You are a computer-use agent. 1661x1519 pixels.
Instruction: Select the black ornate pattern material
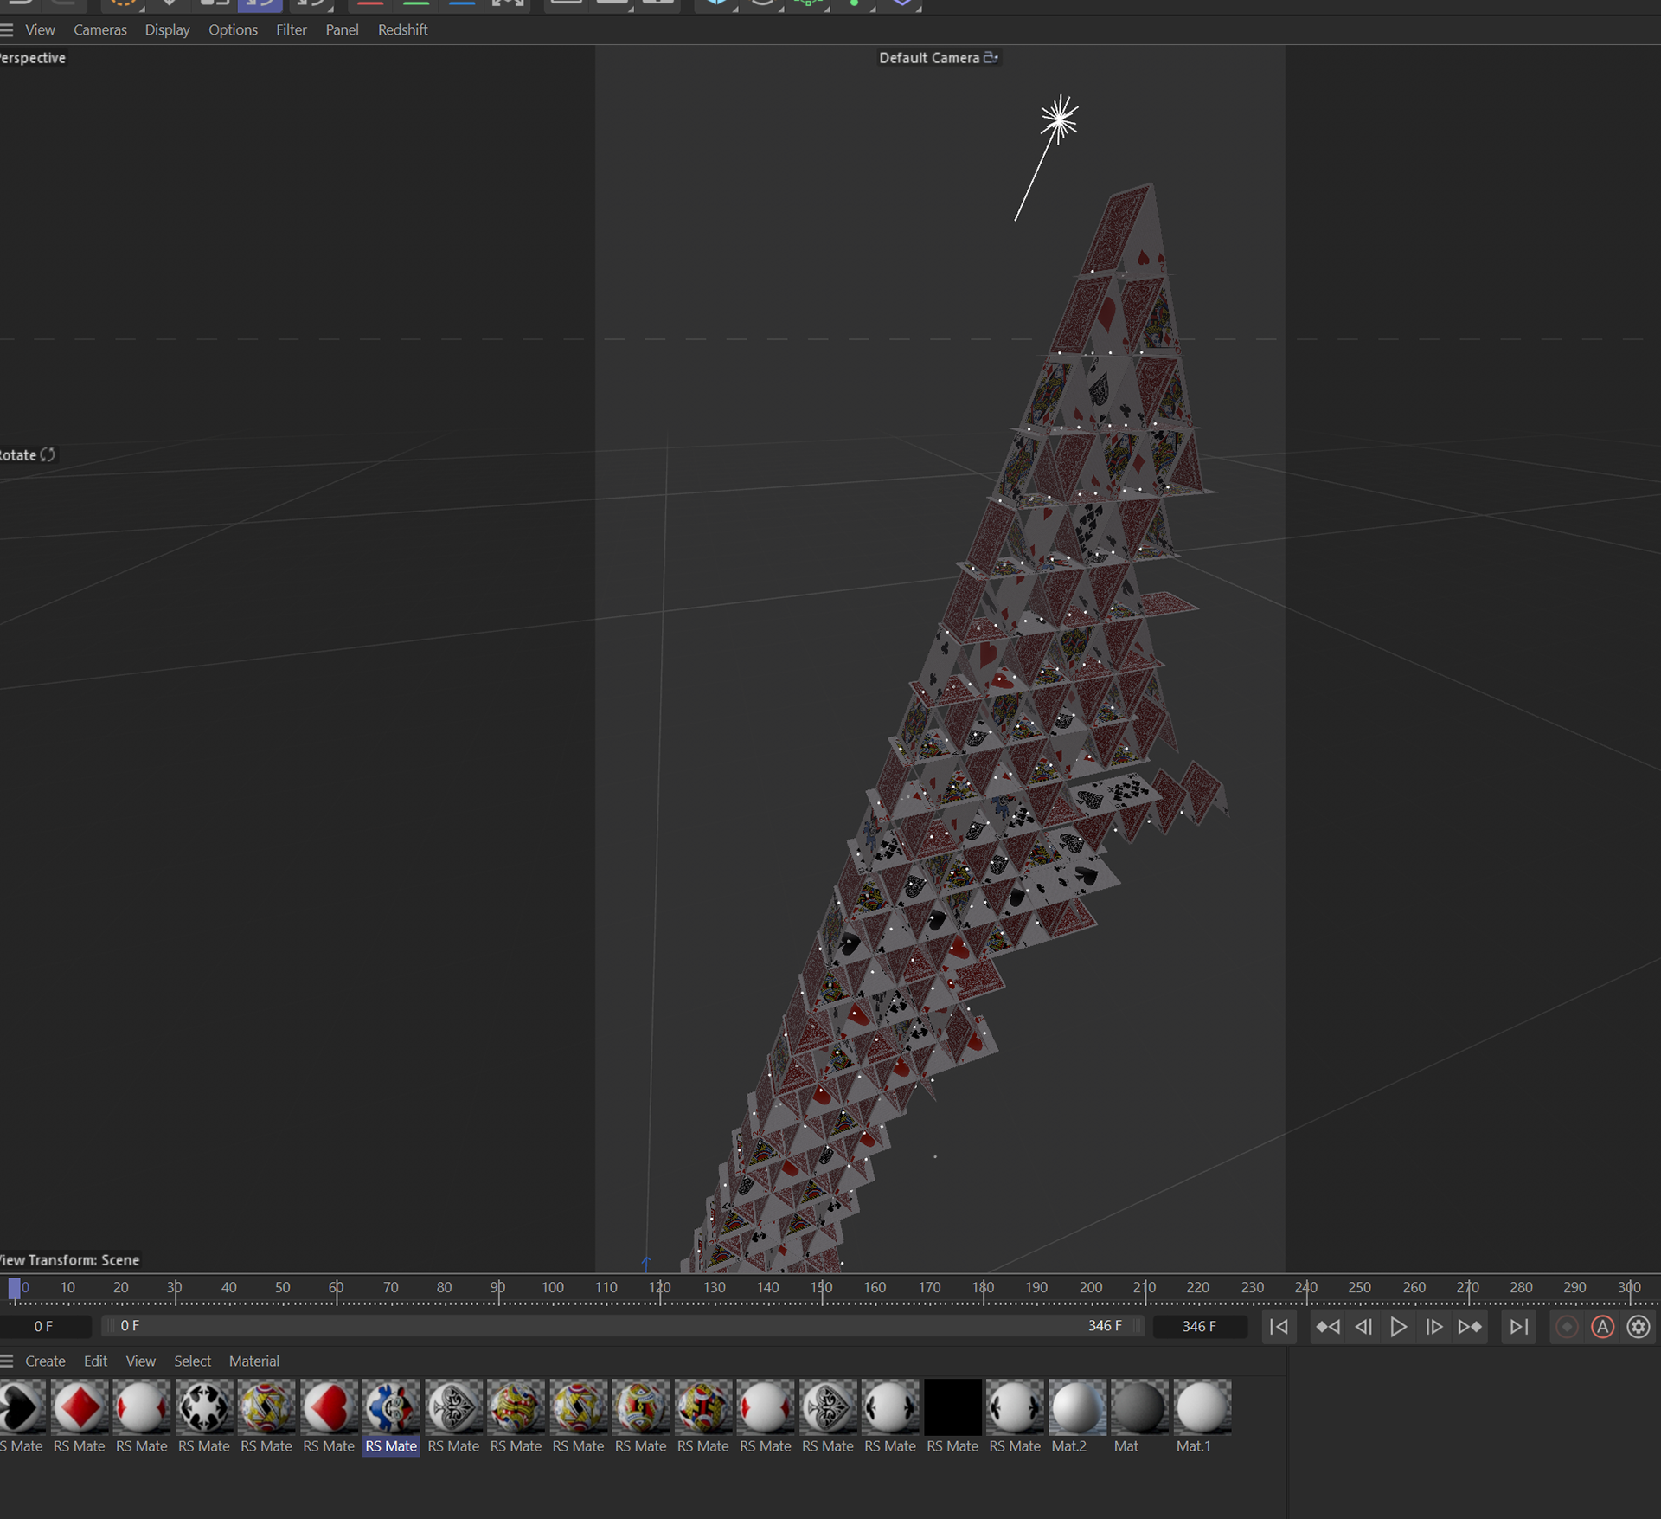[204, 1408]
